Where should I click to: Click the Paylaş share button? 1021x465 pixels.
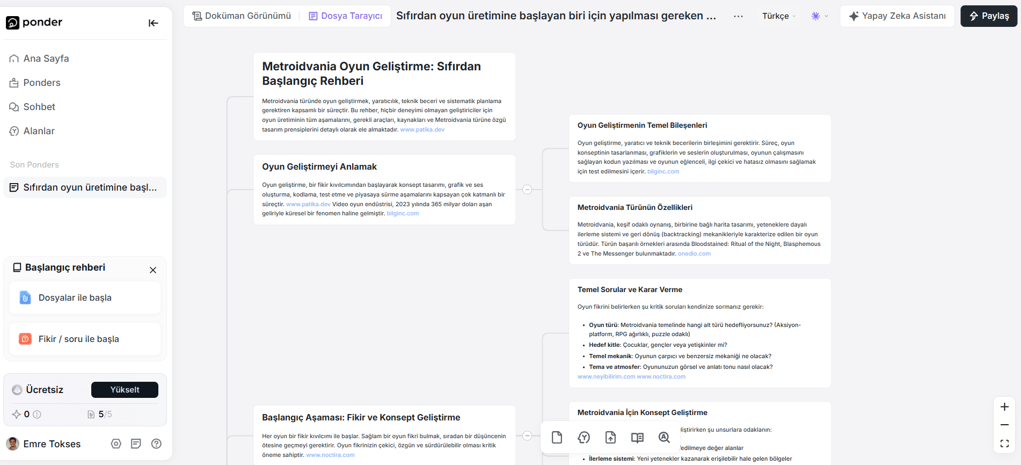coord(989,16)
